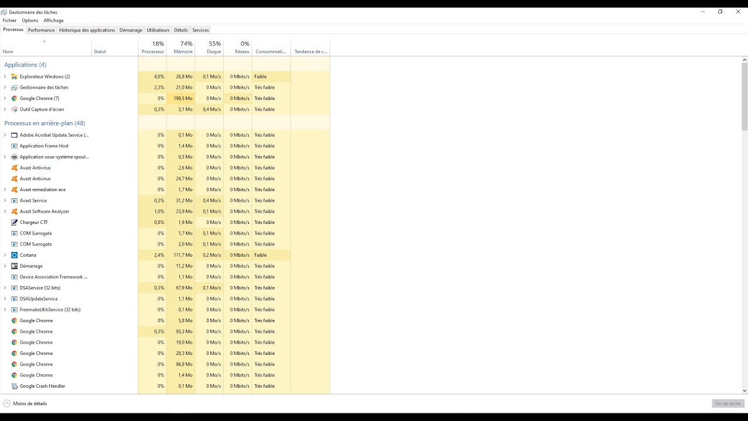Click the Avast remediation exe icon

(15, 189)
